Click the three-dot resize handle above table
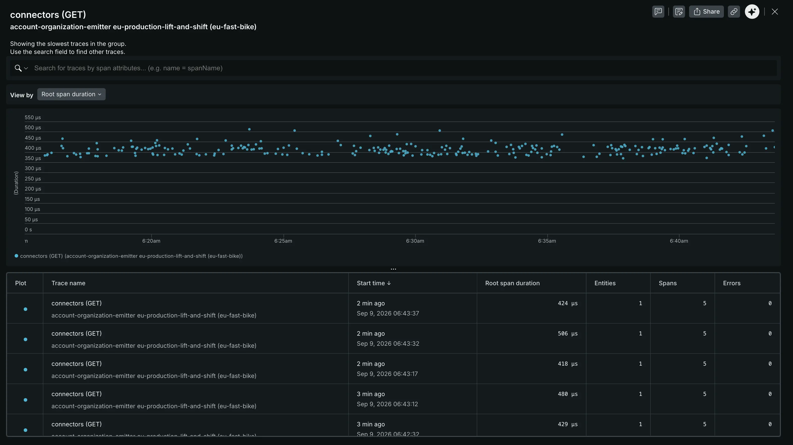This screenshot has width=793, height=445. (393, 269)
